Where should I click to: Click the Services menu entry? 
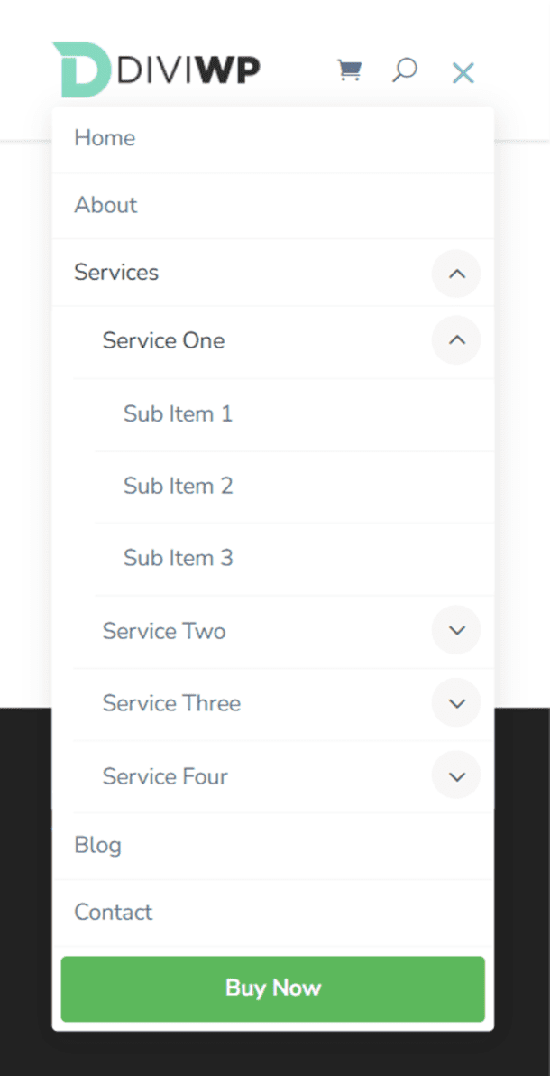pos(116,272)
